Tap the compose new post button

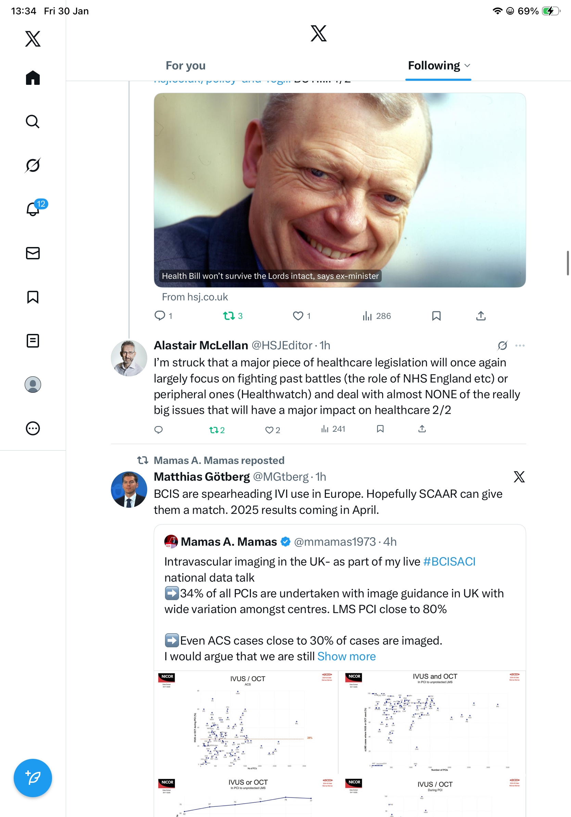(x=33, y=778)
